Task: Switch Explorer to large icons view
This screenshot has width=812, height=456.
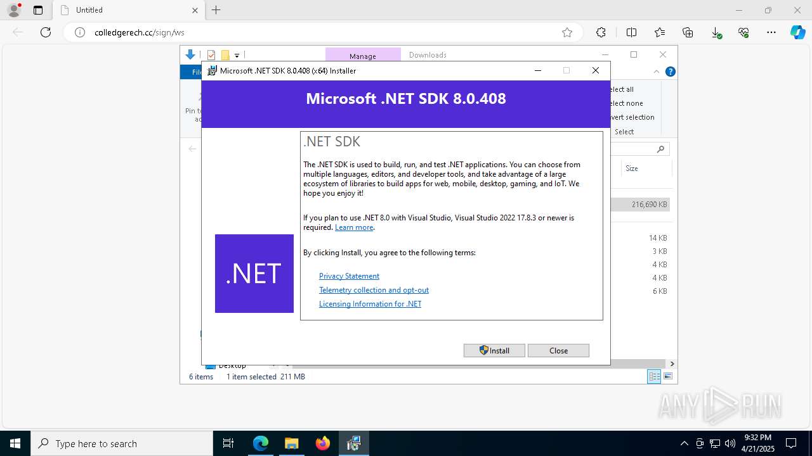Action: 668,377
